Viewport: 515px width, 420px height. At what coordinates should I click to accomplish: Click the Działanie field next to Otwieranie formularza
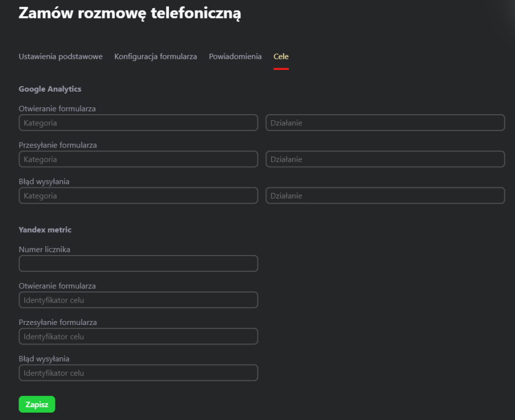(x=385, y=122)
